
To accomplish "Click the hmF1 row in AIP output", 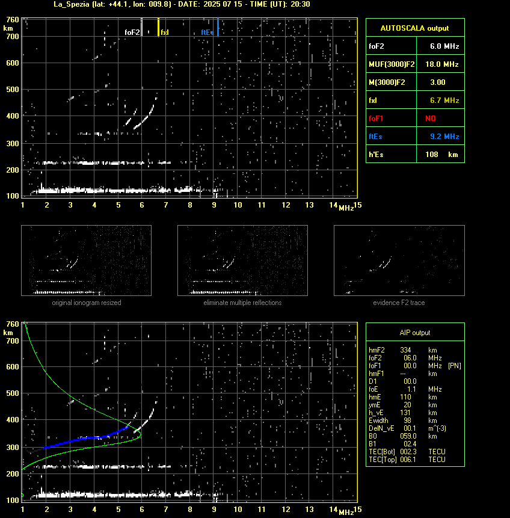I will [x=403, y=374].
